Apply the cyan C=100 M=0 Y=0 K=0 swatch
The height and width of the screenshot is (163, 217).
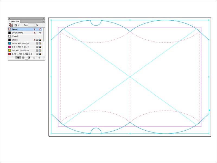click(22, 43)
